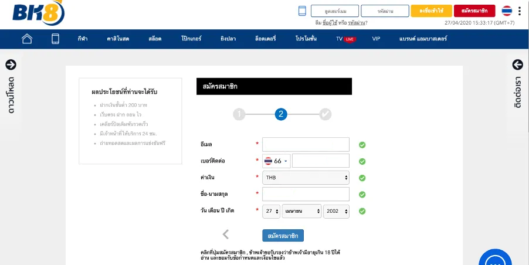529x265 pixels.
Task: Open the VIP menu item
Action: coord(376,39)
